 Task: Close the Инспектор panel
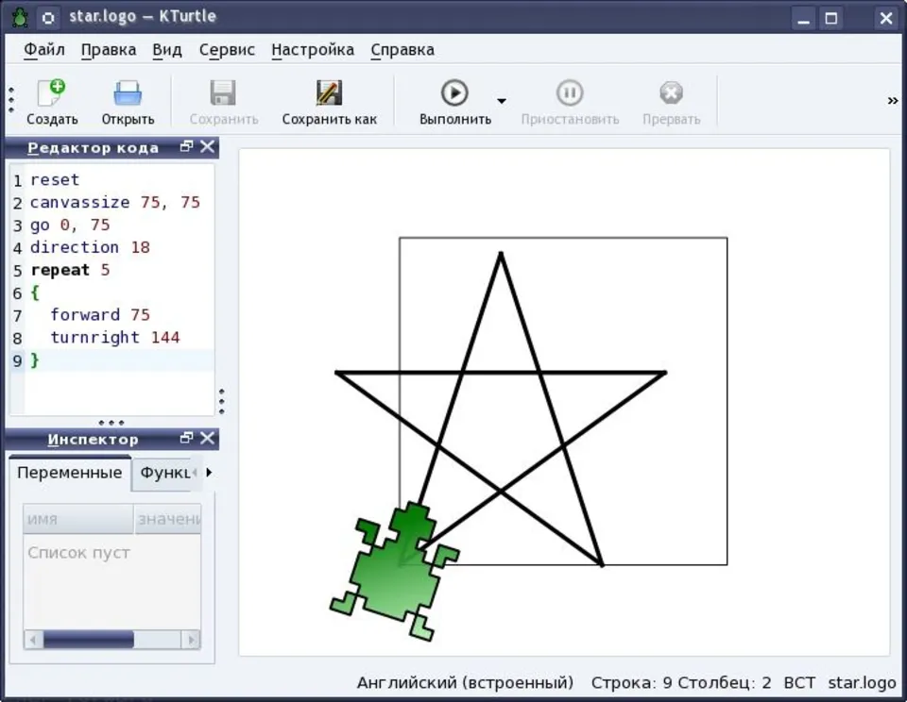tap(207, 439)
